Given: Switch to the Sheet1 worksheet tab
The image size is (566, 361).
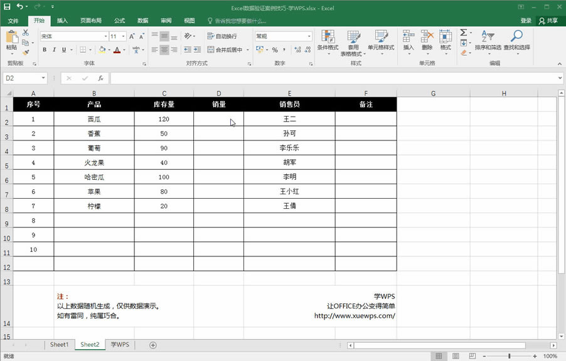Looking at the screenshot, I should click(59, 344).
